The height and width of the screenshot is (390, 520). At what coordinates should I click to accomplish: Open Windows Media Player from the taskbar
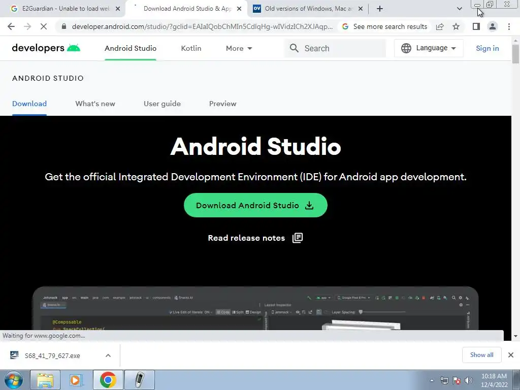[76, 380]
